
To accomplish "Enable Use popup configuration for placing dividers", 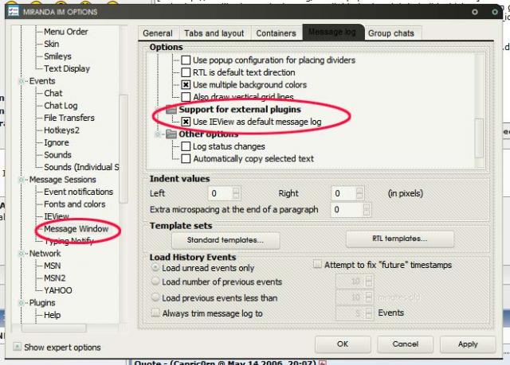I will 186,60.
